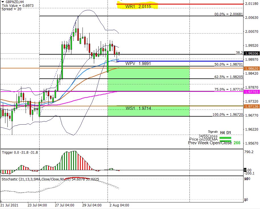This screenshot has height=209, width=260.
Task: Select the 62.5% = 1.98205 Fibonacci label
Action: point(228,77)
